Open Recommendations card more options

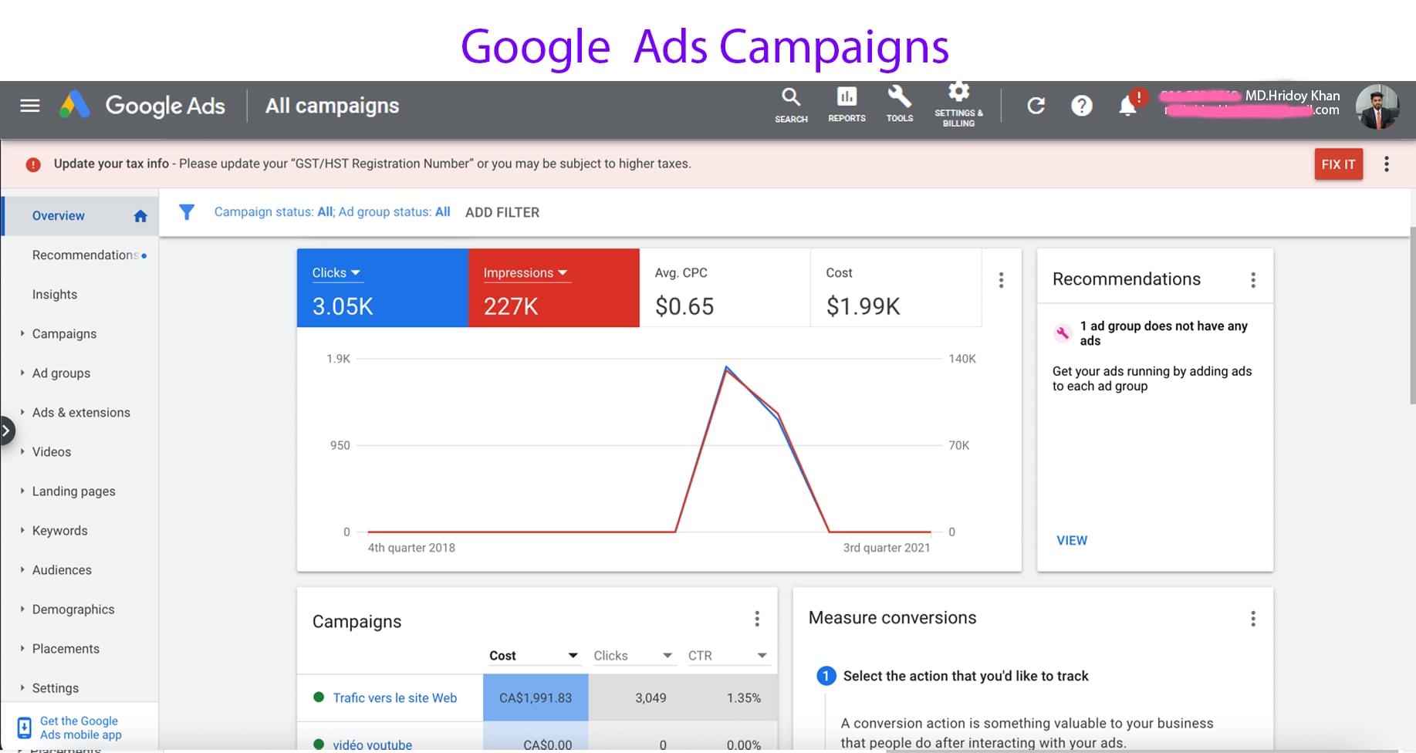(1253, 280)
